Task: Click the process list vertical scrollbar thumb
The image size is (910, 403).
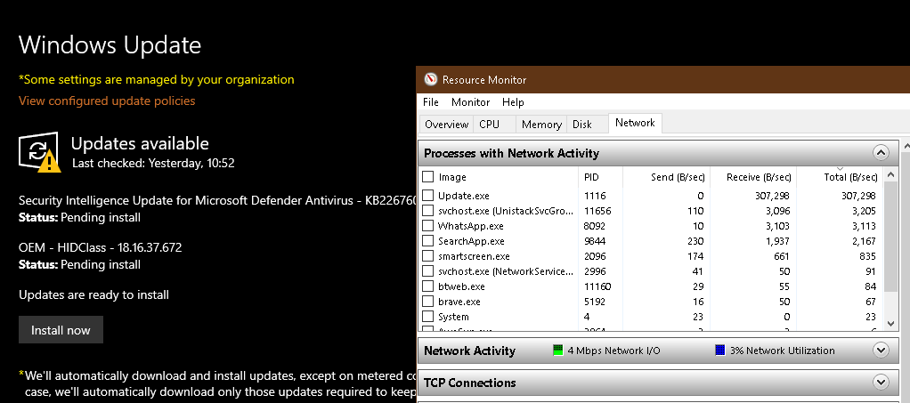Action: (x=890, y=236)
